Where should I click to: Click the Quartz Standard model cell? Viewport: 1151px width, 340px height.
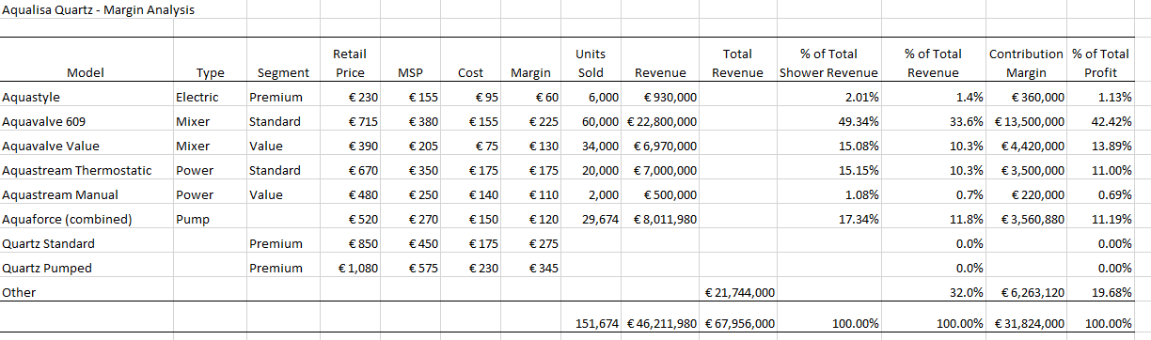pos(49,243)
